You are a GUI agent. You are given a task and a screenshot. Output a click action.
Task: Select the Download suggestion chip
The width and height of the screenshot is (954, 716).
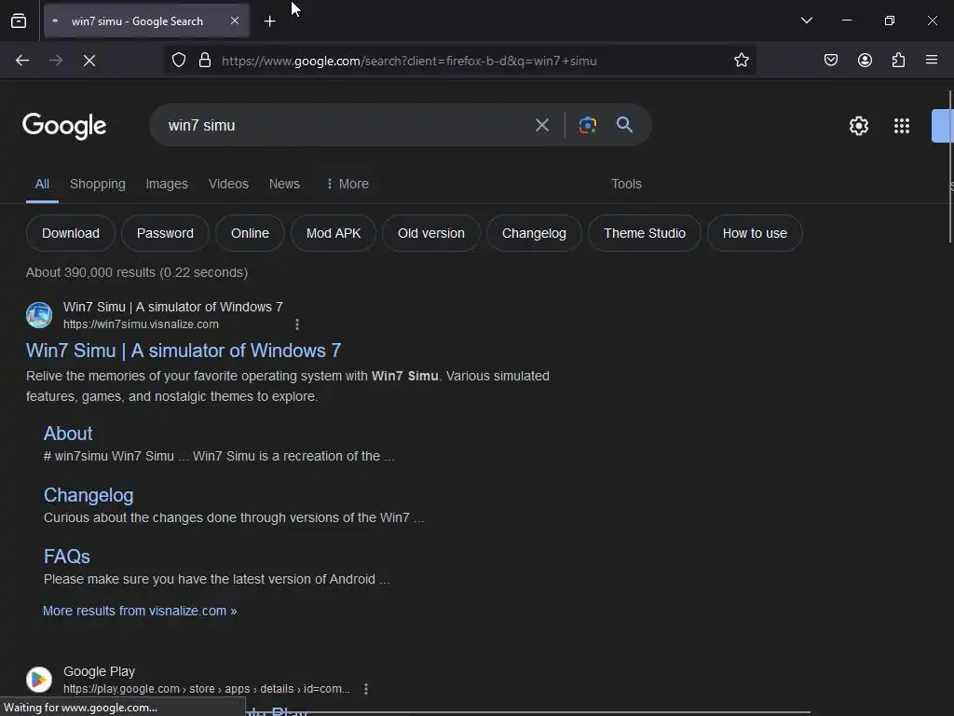(x=71, y=233)
